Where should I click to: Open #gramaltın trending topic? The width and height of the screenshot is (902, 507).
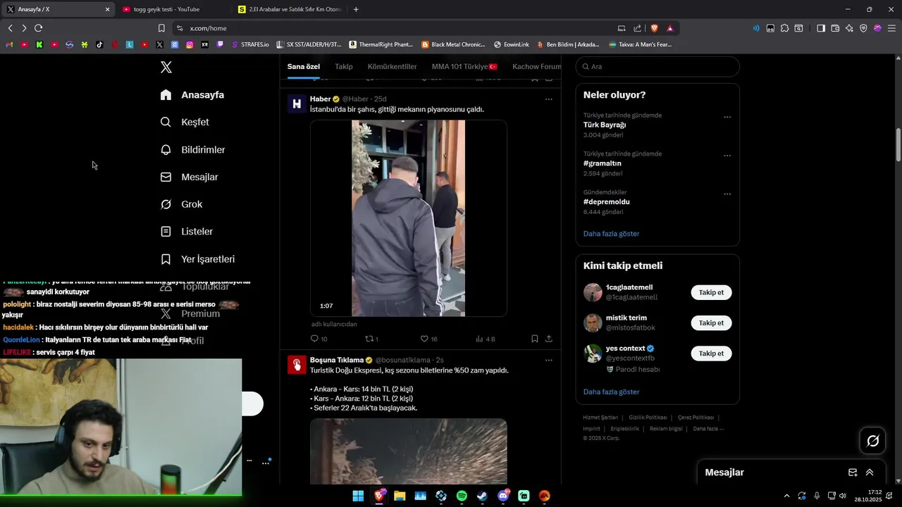[x=603, y=163]
